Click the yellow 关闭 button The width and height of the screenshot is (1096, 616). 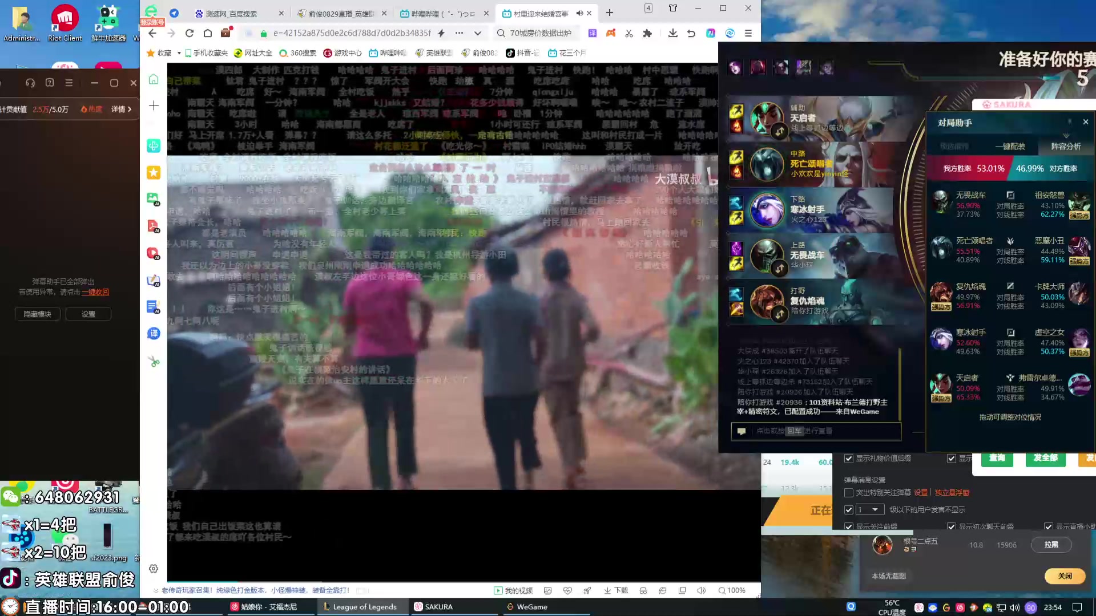[x=1065, y=576]
